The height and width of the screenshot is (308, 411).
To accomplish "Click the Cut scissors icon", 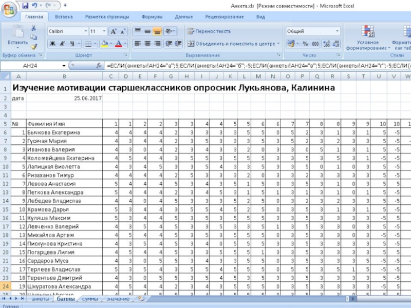I will 34,28.
